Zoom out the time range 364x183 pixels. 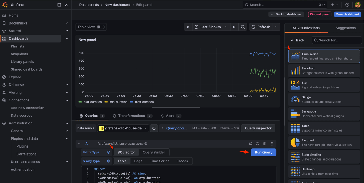243,27
